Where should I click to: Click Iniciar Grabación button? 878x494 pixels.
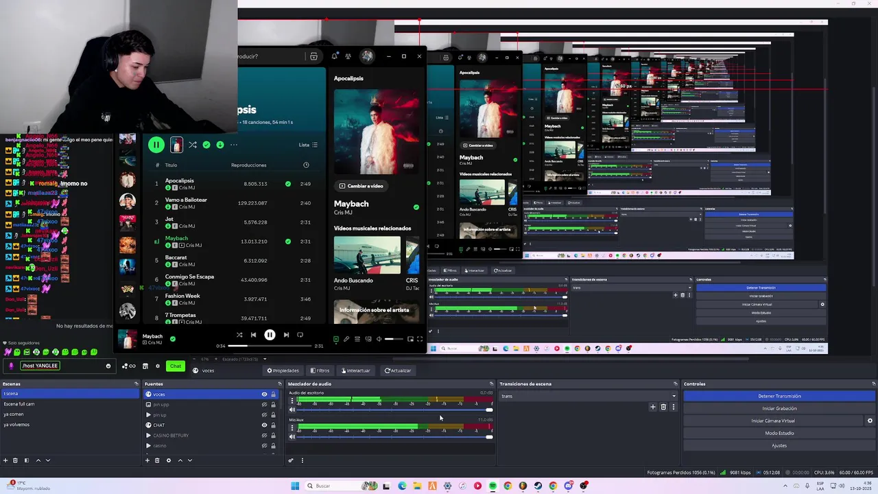tap(779, 408)
